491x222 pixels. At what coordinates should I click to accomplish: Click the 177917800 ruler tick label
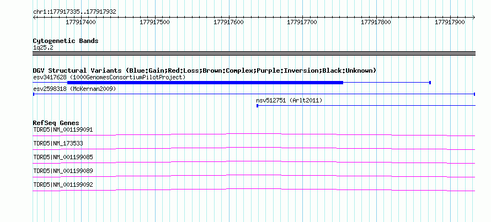point(376,22)
